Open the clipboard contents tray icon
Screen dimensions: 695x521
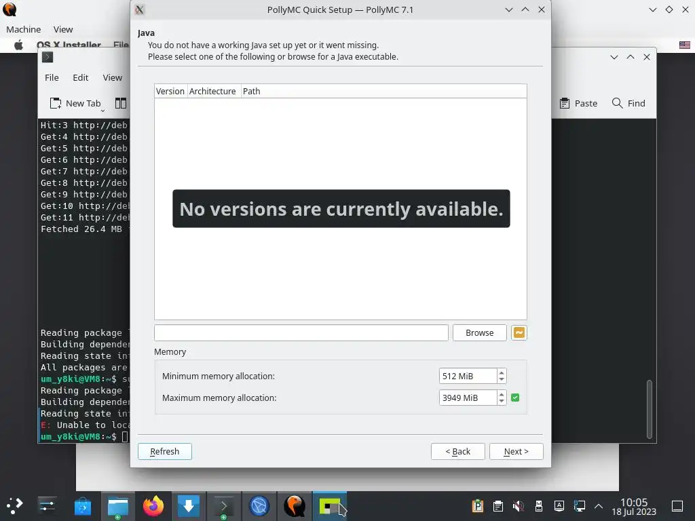tap(497, 506)
